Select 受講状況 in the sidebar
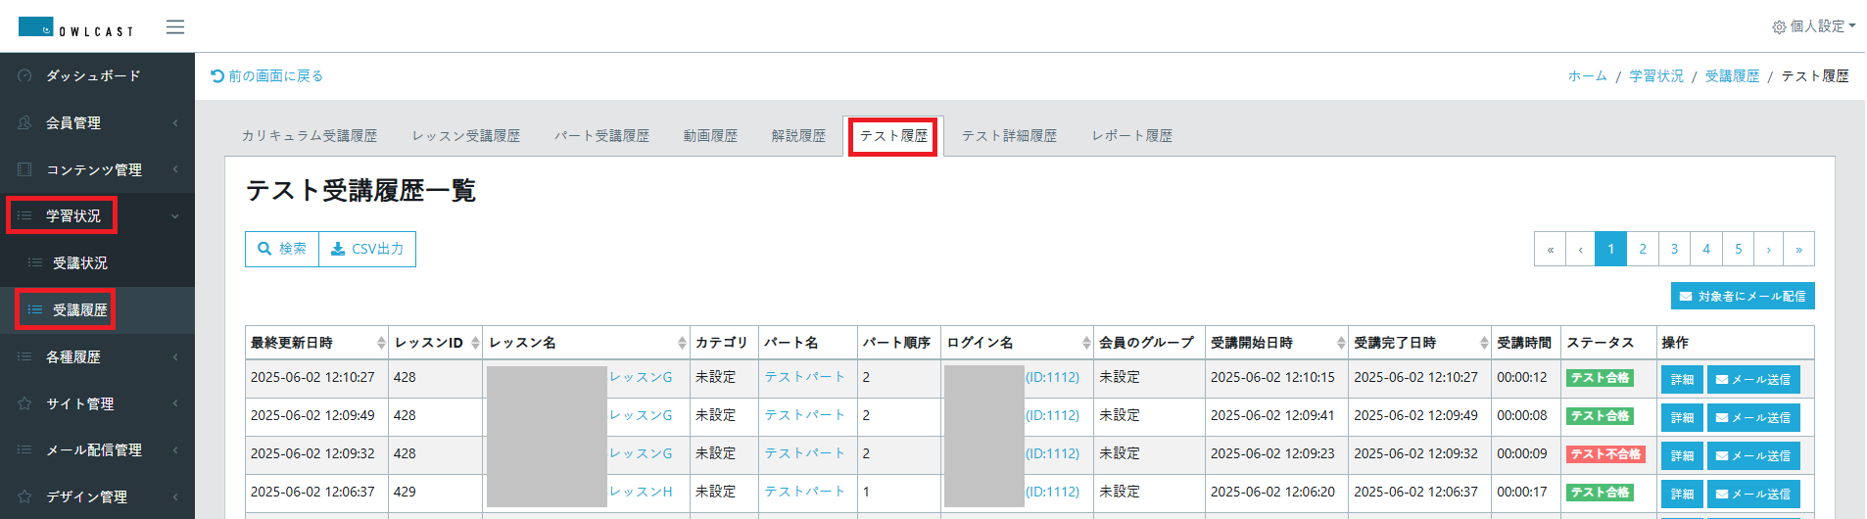 [80, 262]
